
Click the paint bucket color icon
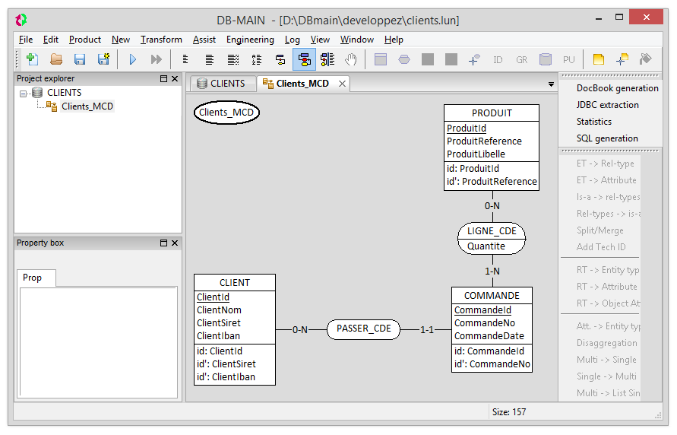(x=646, y=59)
